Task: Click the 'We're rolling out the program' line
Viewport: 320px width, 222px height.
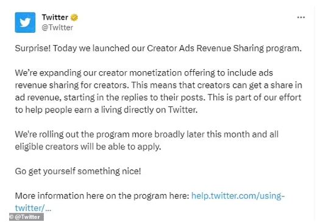Action: coord(146,134)
